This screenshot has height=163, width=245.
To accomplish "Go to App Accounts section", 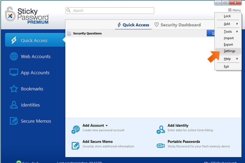I will coord(35,73).
